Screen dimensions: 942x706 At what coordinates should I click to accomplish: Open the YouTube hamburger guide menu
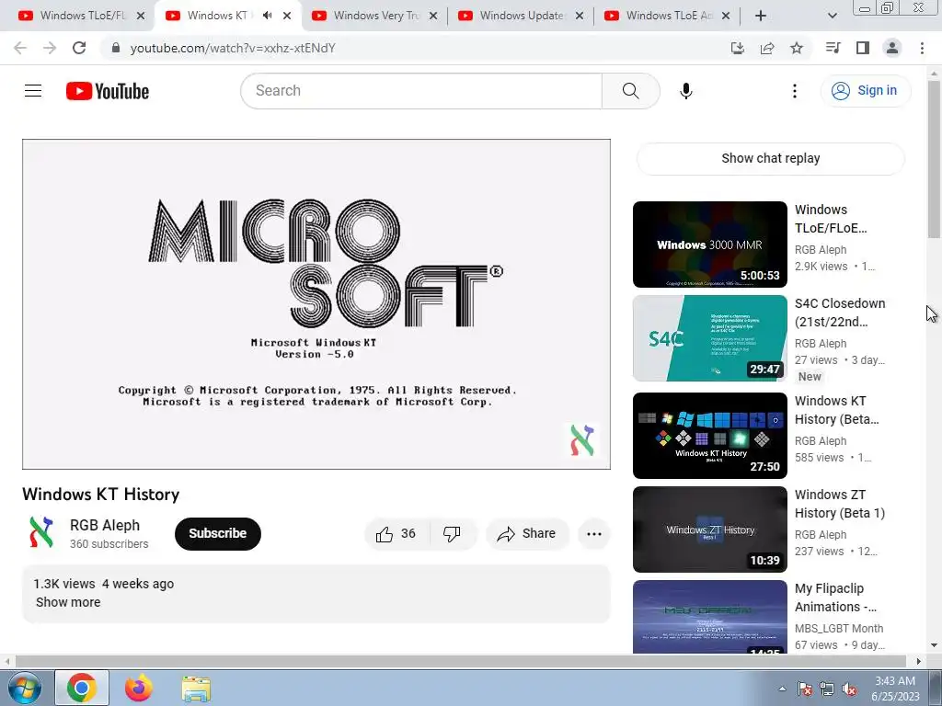33,91
